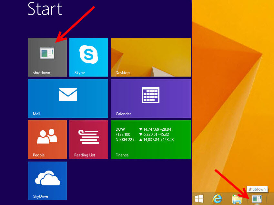This screenshot has width=274, height=205.
Task: Open File Explorer from the taskbar
Action: pos(237,199)
